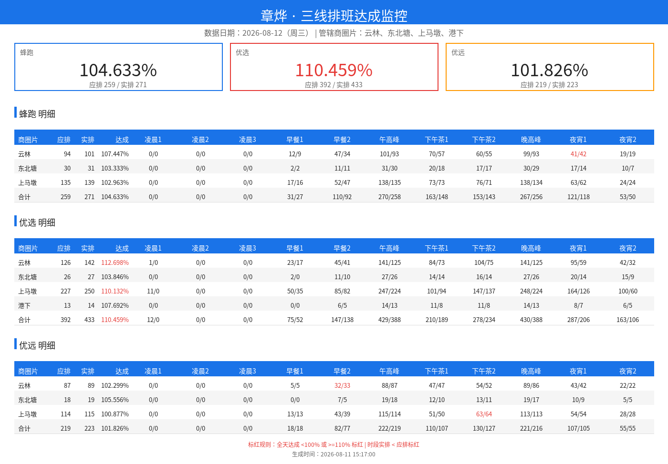Screen dimensions: 668x464
Task: Click the red 标红规则 footnote
Action: 334,444
